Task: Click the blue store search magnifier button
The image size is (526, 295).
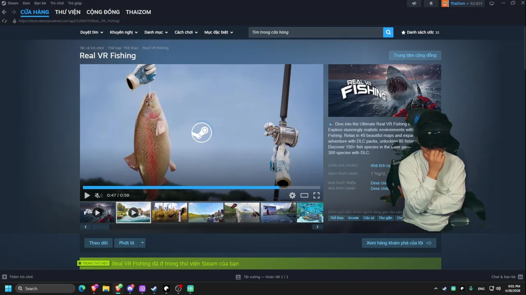Action: (x=388, y=32)
